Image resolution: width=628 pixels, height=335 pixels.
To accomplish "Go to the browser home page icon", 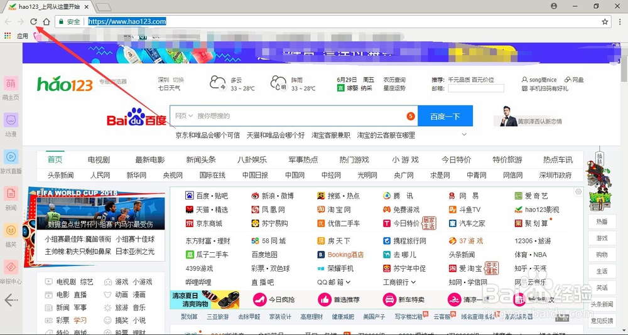I will [x=46, y=21].
